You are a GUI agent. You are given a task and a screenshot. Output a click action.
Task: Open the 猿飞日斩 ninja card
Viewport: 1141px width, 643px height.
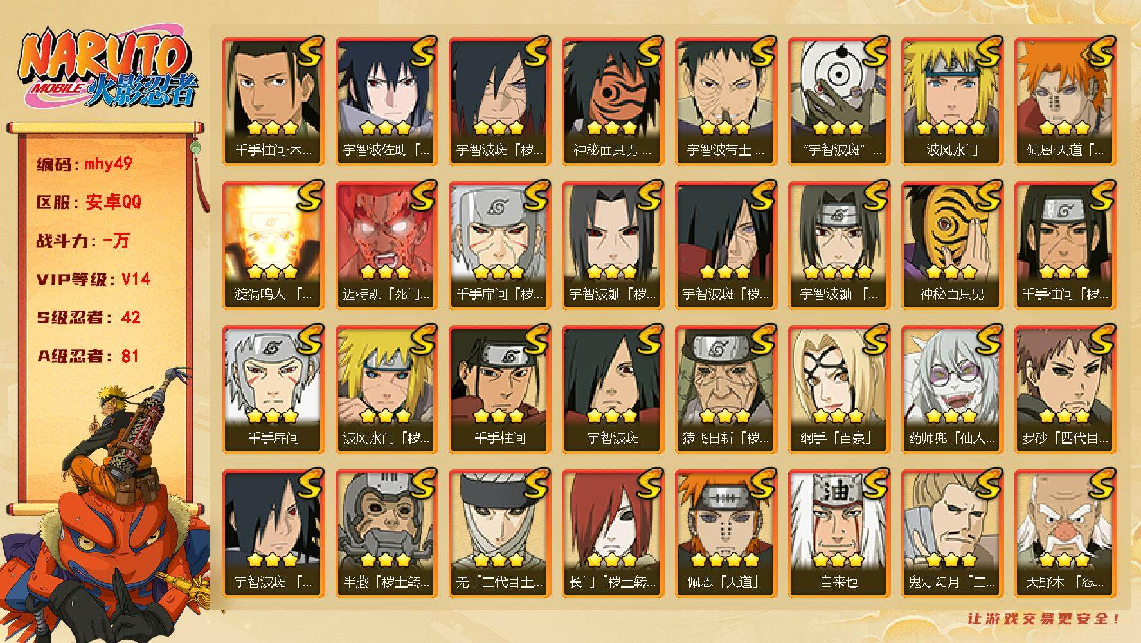coord(726,389)
